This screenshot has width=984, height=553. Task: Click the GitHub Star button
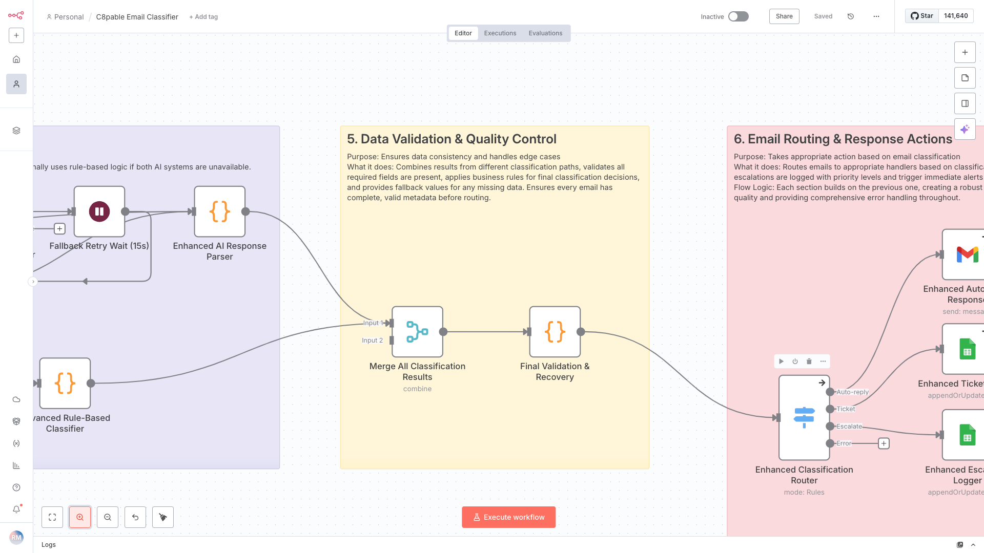click(921, 16)
